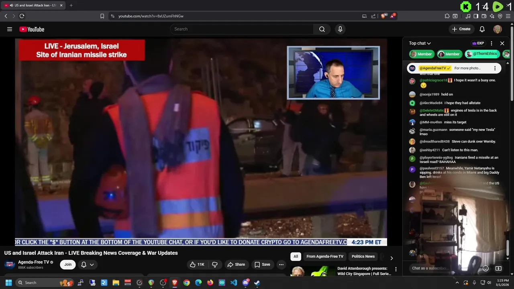Like the video with thumbs up

click(197, 265)
